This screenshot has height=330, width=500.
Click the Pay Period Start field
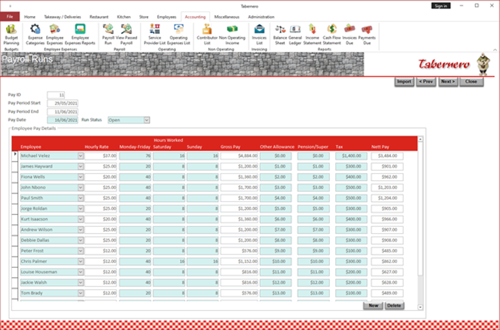(x=62, y=103)
